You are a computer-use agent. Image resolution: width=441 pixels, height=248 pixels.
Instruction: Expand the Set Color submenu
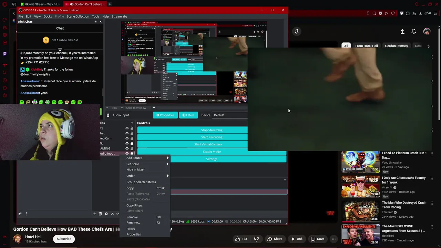tap(145, 164)
